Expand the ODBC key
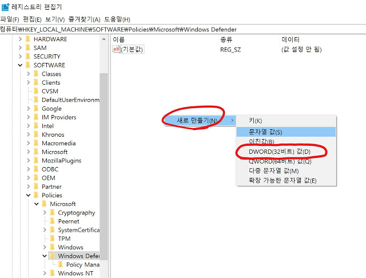366x278 pixels. coord(29,169)
